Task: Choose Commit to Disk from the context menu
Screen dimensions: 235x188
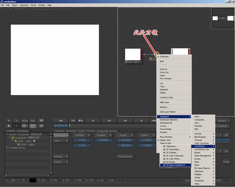Action: point(174,97)
